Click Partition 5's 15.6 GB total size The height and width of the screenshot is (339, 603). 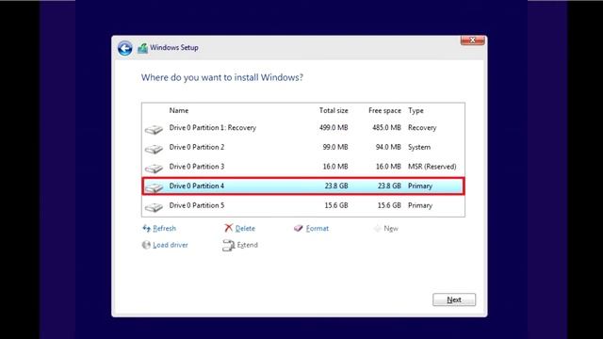click(336, 205)
